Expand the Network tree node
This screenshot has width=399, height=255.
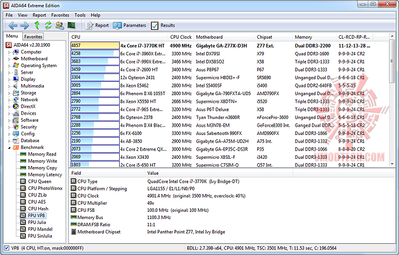tap(9, 100)
